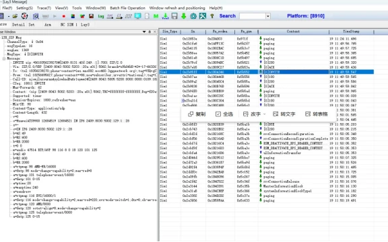This screenshot has height=242, width=388.
Task: Click into the Search input field
Action: point(253,16)
